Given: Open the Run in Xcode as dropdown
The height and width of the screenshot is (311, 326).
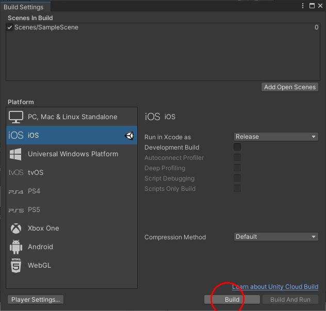Looking at the screenshot, I should tap(276, 137).
